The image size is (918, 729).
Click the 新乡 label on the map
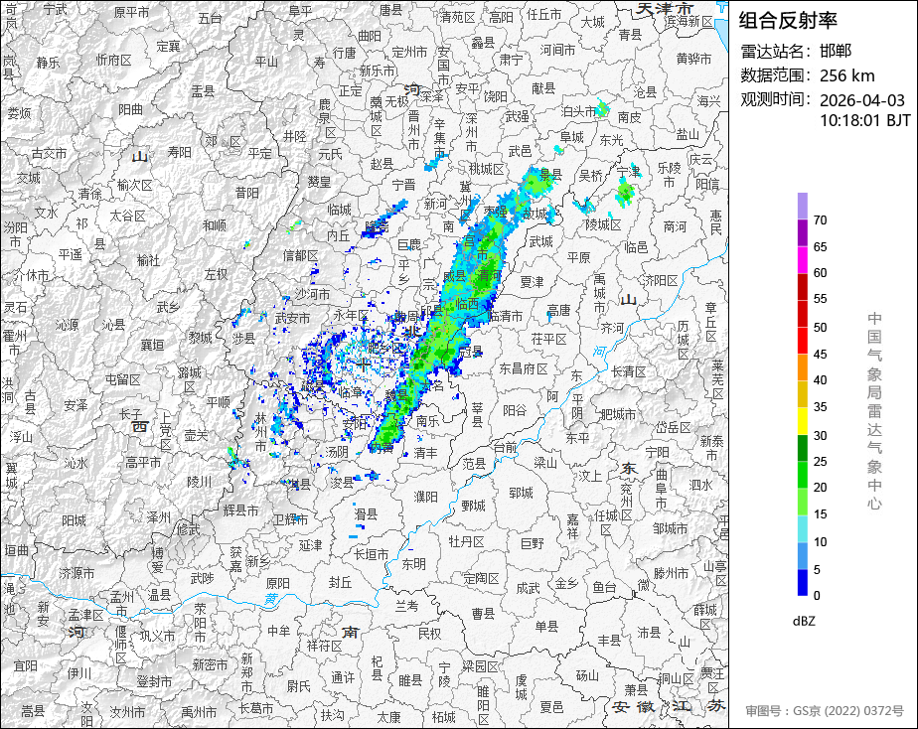(x=257, y=562)
